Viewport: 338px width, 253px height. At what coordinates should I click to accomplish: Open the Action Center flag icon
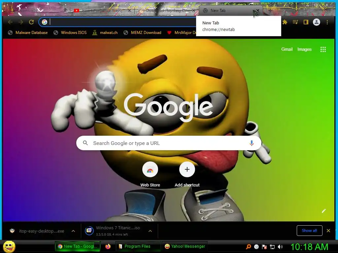click(264, 246)
